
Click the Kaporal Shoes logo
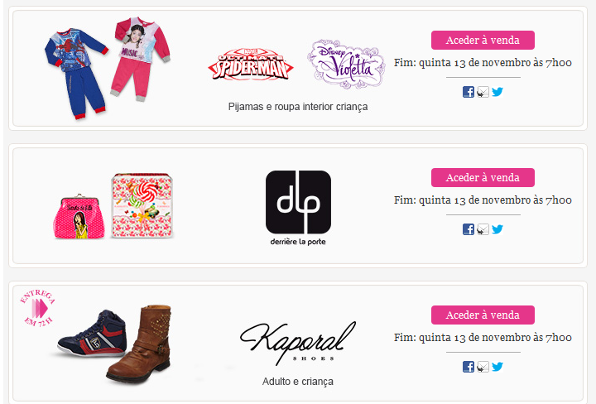tap(298, 343)
